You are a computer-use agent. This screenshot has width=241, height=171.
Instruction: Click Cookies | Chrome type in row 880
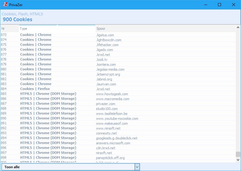36,69
